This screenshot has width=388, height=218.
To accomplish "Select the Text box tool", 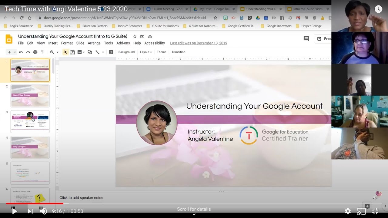I will (73, 52).
